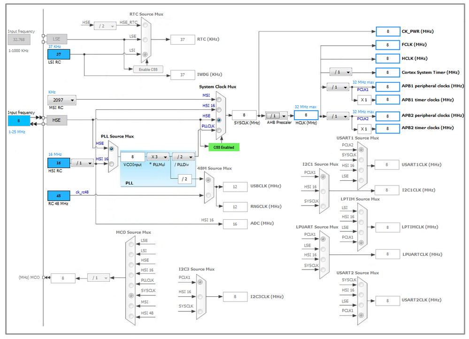Open HSE RTC divider /2 dropdown

105,26
